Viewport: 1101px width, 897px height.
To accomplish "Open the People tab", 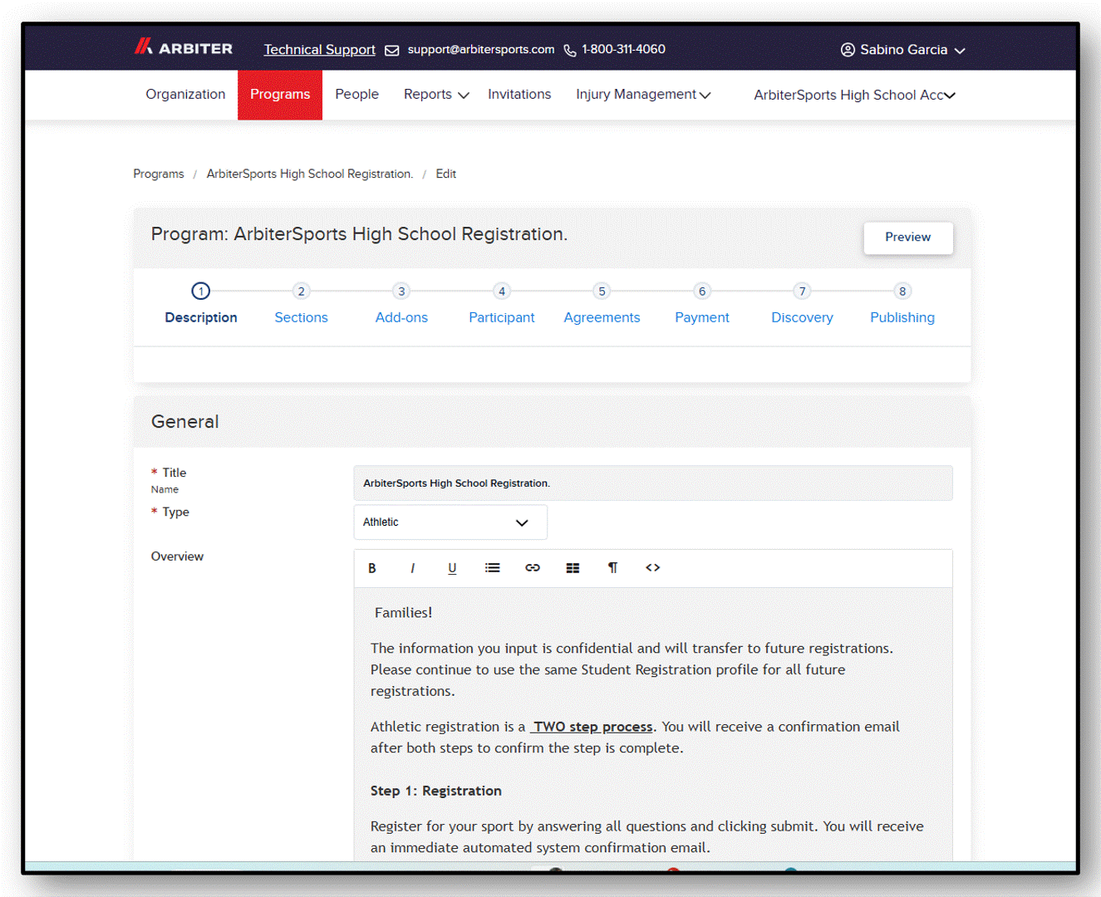I will [x=357, y=95].
